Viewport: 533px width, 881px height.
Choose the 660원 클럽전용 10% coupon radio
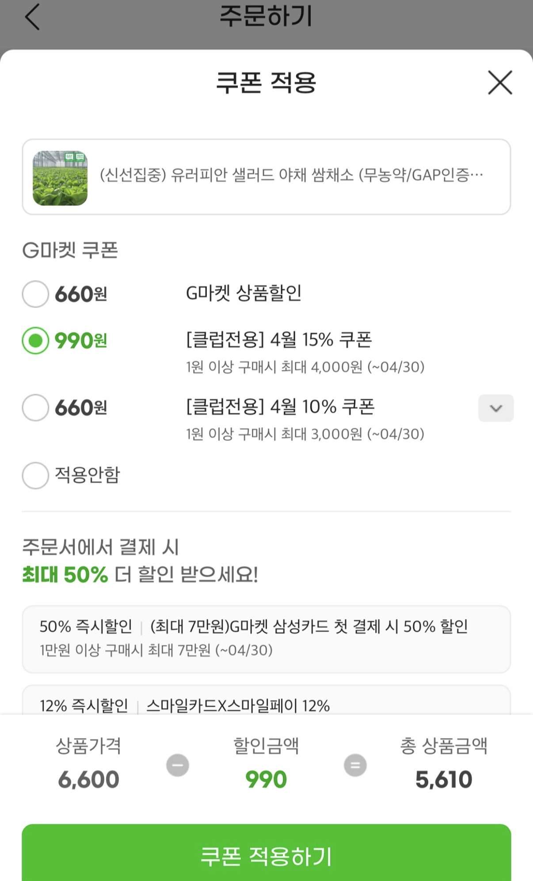tap(35, 408)
